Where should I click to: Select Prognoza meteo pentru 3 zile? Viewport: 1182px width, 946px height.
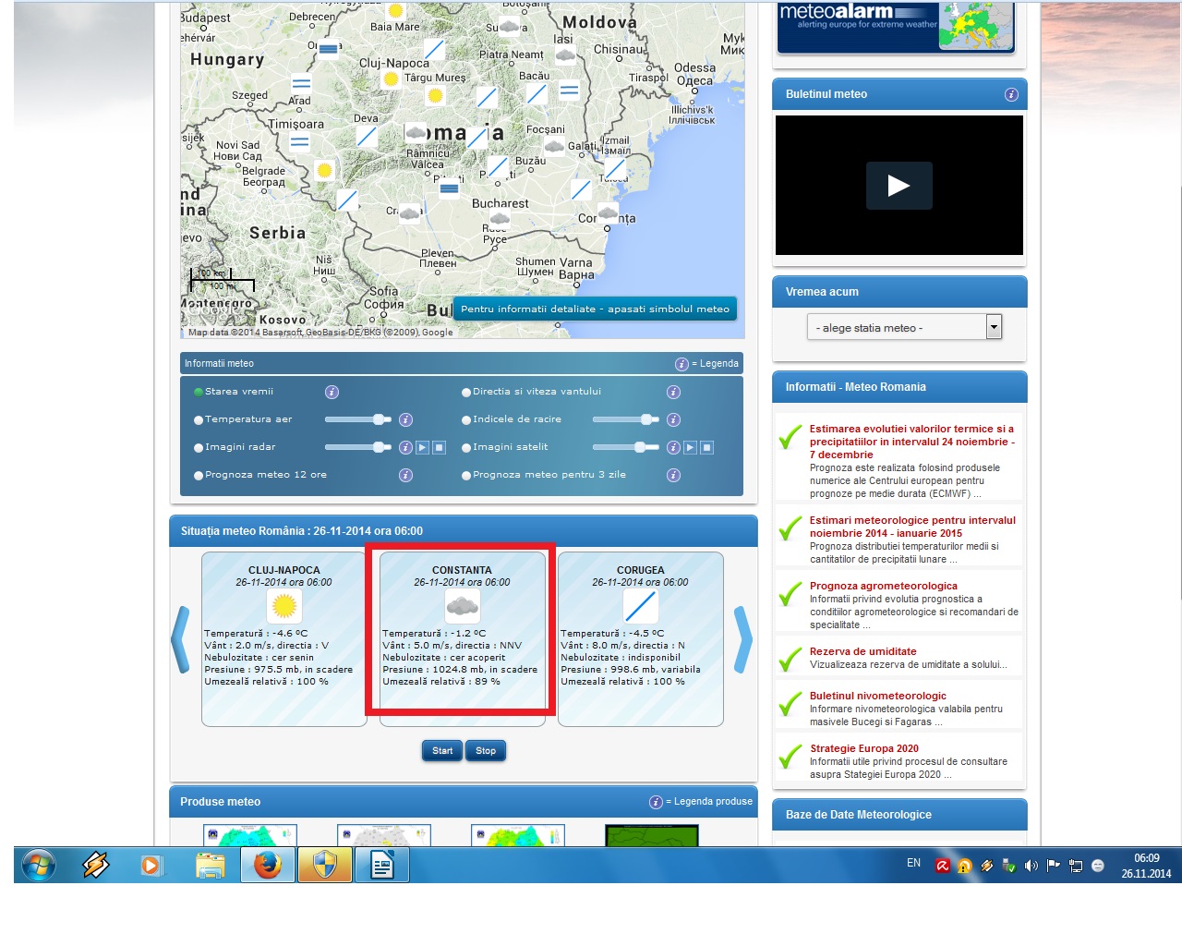point(466,476)
